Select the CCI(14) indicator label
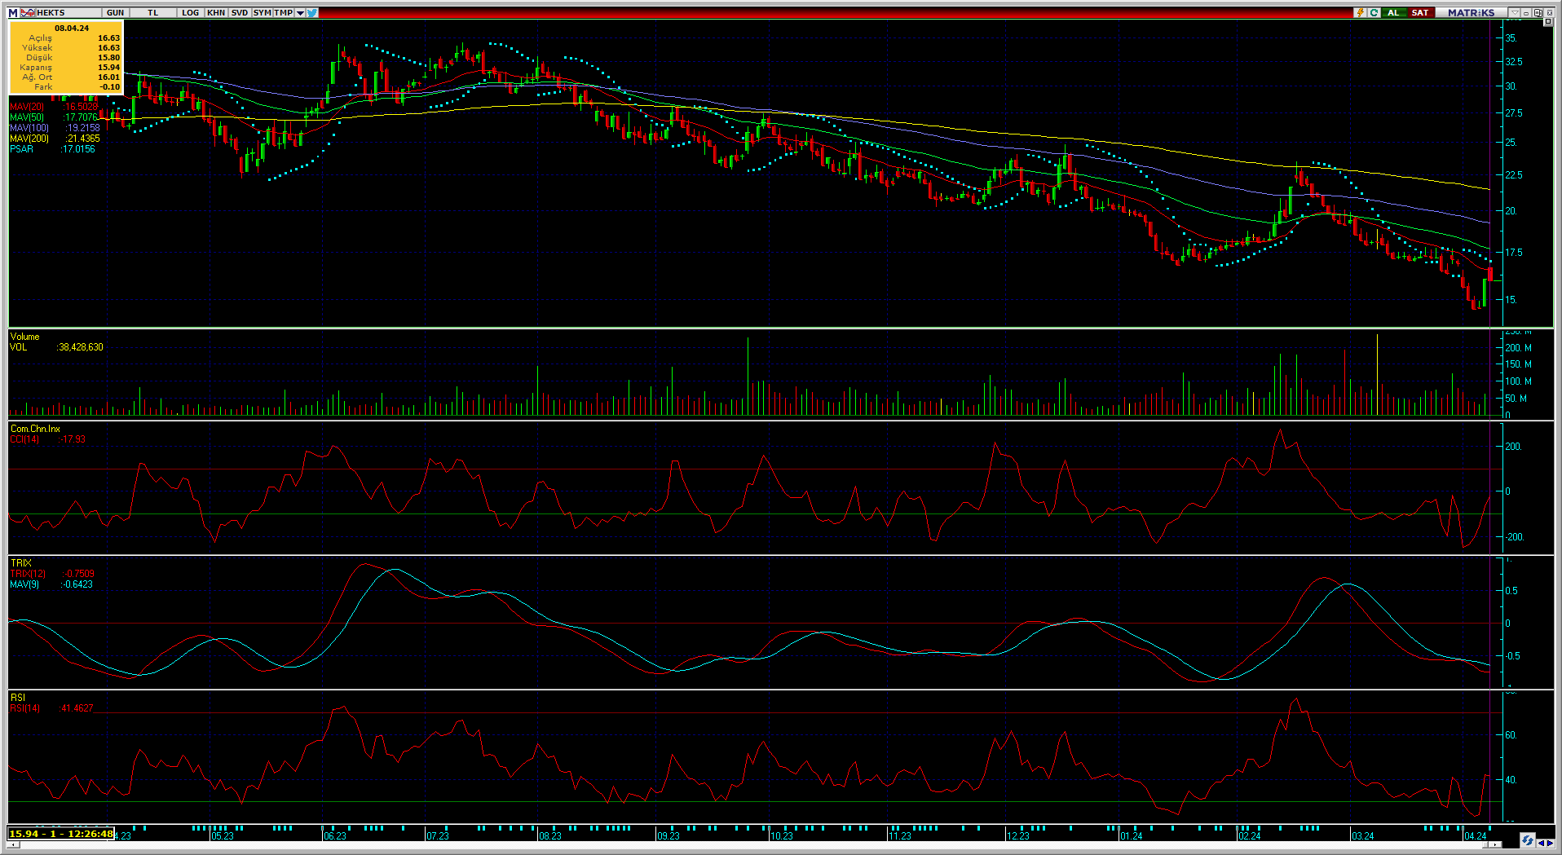1562x855 pixels. click(x=25, y=439)
